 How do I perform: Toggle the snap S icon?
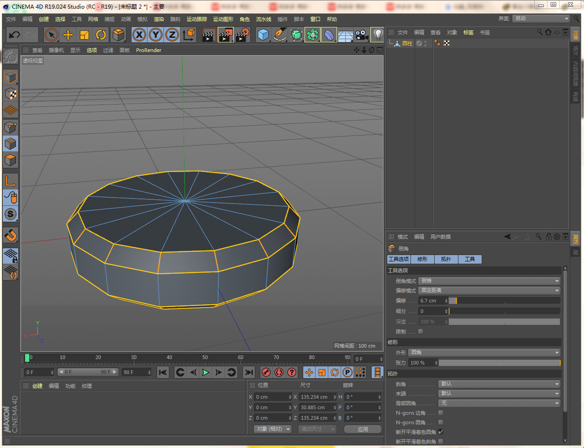(11, 214)
